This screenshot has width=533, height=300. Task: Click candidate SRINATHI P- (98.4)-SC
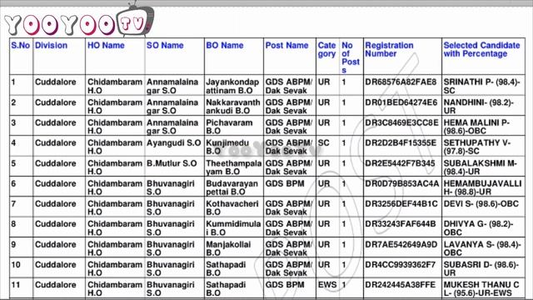click(x=481, y=86)
